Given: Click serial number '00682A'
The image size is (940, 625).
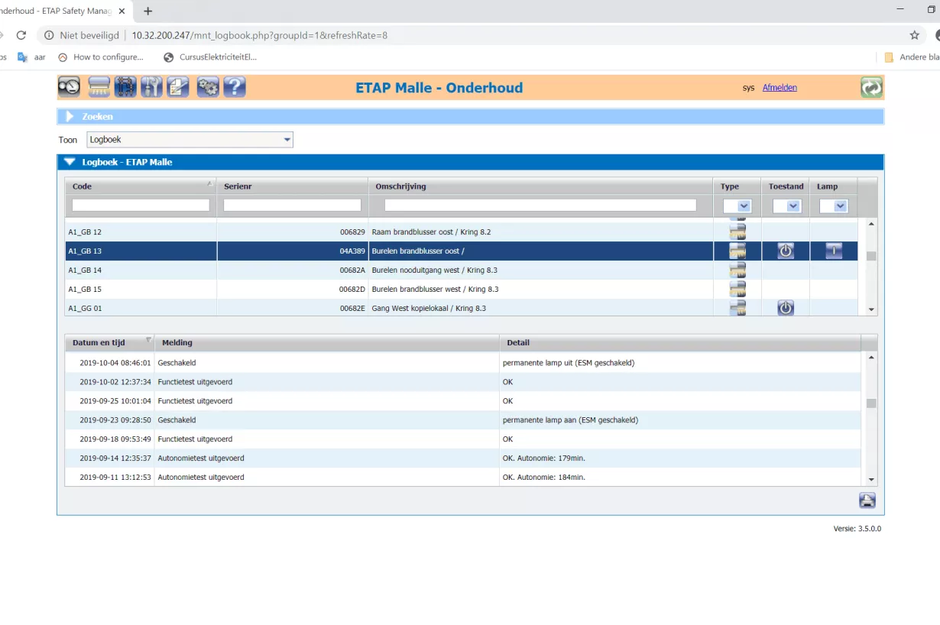Looking at the screenshot, I should (x=352, y=270).
